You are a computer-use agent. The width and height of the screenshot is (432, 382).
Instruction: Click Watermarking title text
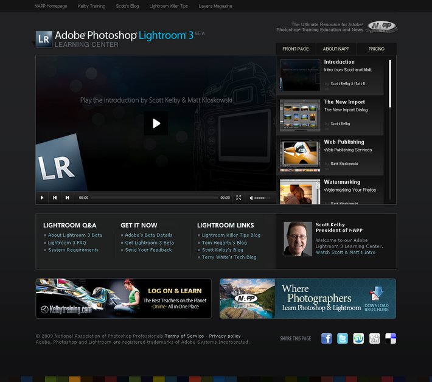coord(342,182)
